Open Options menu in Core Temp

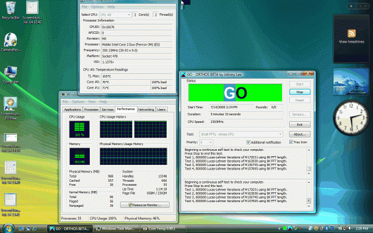pyautogui.click(x=97, y=7)
